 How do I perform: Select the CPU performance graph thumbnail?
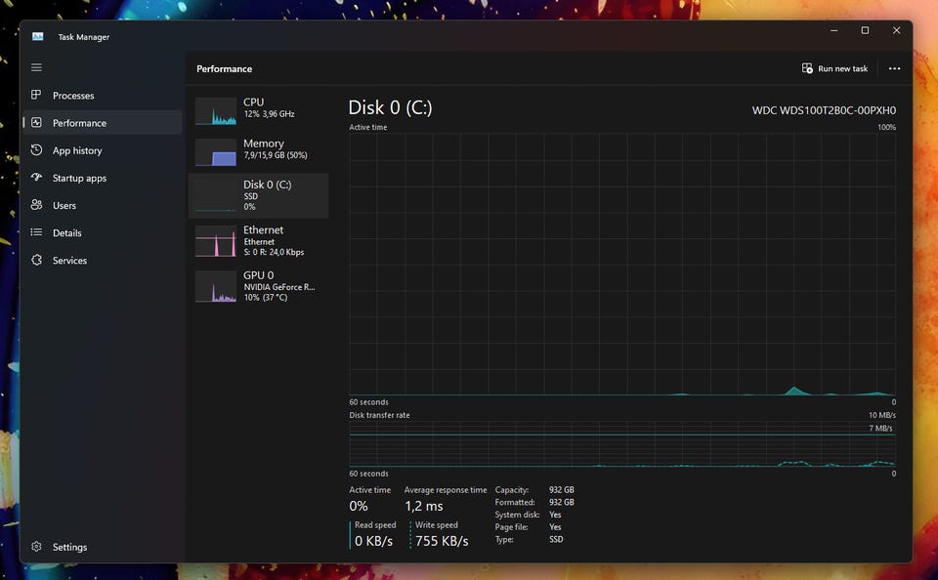click(x=216, y=111)
